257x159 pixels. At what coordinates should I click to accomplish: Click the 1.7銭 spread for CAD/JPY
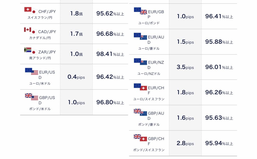[x=76, y=34]
